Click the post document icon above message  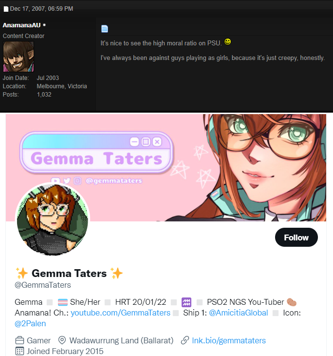click(105, 29)
